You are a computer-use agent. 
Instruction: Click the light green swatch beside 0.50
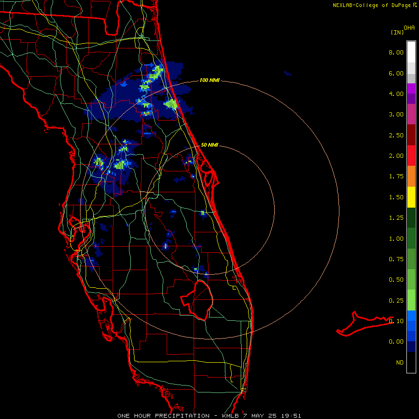coord(411,279)
